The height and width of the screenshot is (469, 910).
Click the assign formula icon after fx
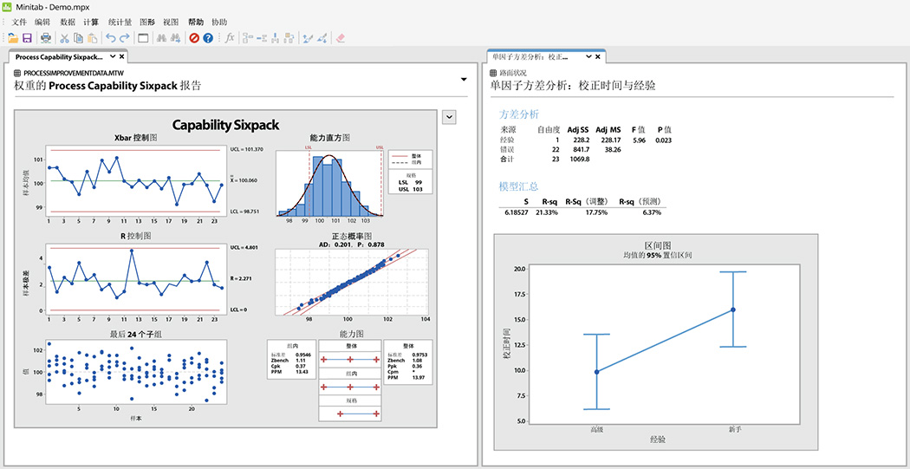pyautogui.click(x=249, y=38)
